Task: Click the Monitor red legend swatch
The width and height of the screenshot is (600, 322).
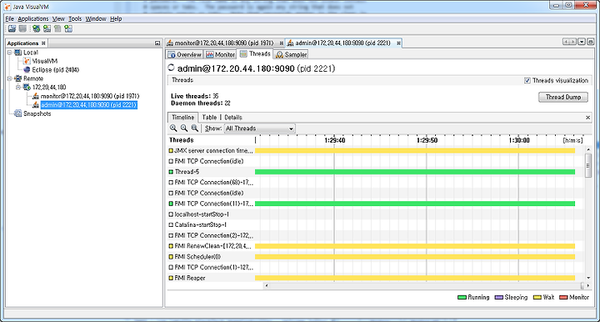Action: [563, 298]
